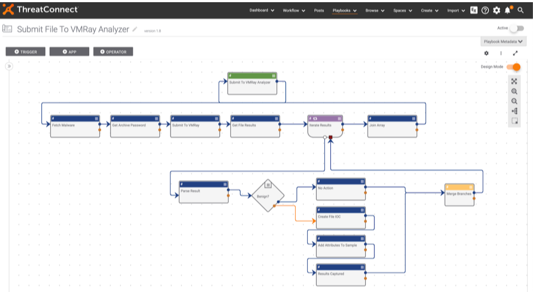Image resolution: width=533 pixels, height=292 pixels.
Task: Click the ThreatConnect logo
Action: tap(40, 9)
